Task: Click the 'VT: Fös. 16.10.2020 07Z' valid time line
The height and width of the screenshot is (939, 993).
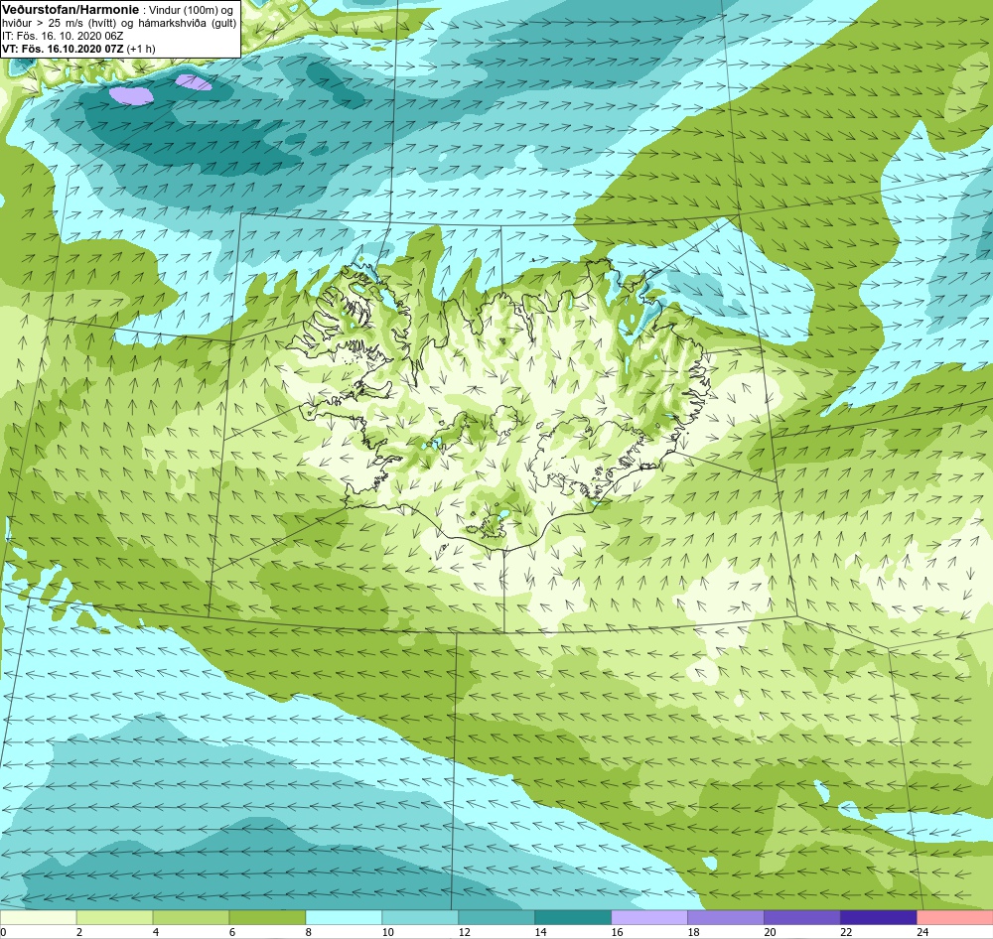Action: pyautogui.click(x=62, y=49)
